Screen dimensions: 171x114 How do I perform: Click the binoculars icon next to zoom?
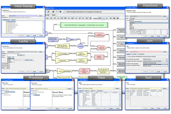tap(107, 18)
